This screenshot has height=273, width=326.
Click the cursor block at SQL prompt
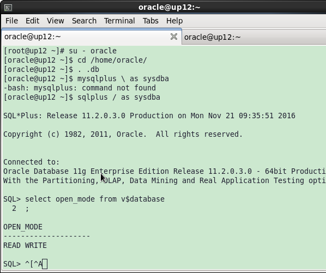[x=45, y=264]
